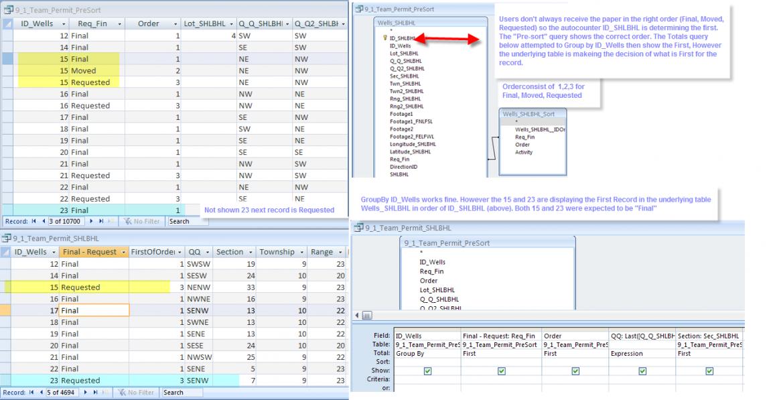Select Req_Fin field in Wells_SHLBHL_Sort table

pyautogui.click(x=524, y=137)
